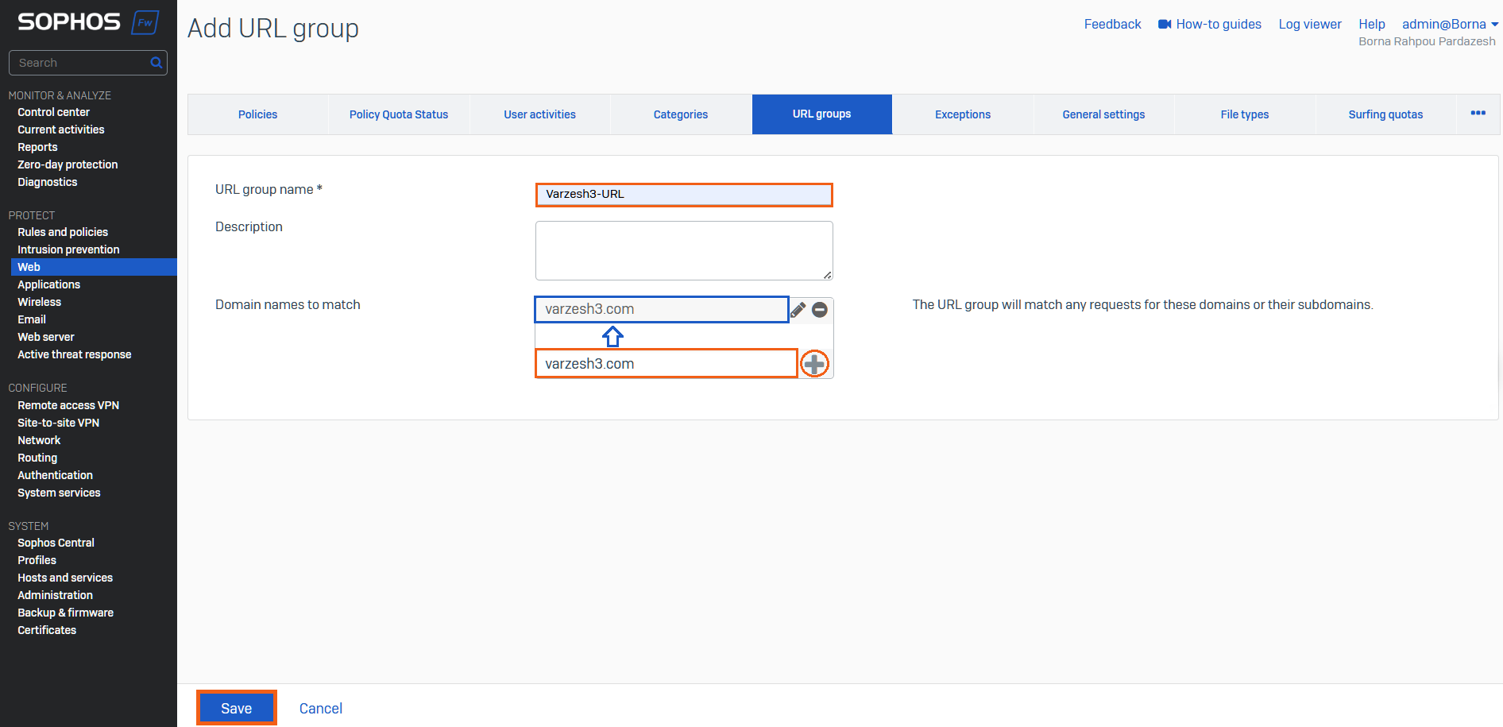Click the Description text area
The height and width of the screenshot is (727, 1503).
[x=684, y=250]
